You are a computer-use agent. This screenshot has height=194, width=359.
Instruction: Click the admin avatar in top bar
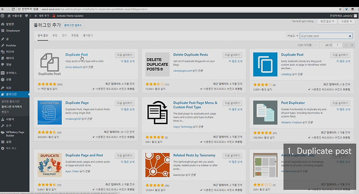tap(355, 16)
